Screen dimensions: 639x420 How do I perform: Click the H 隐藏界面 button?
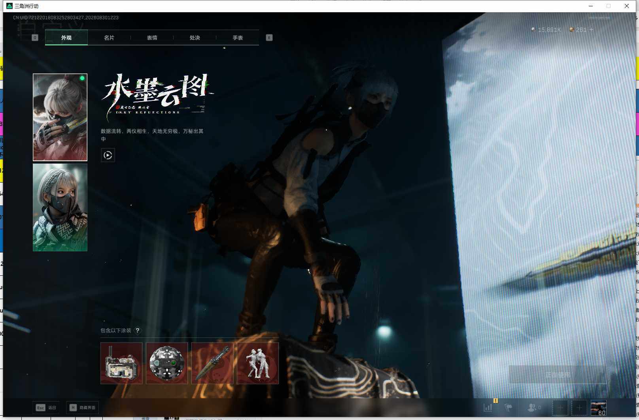coord(82,407)
